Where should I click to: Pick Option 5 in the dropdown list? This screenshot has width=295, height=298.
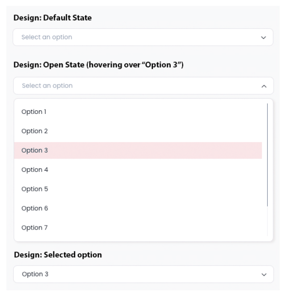tap(138, 189)
